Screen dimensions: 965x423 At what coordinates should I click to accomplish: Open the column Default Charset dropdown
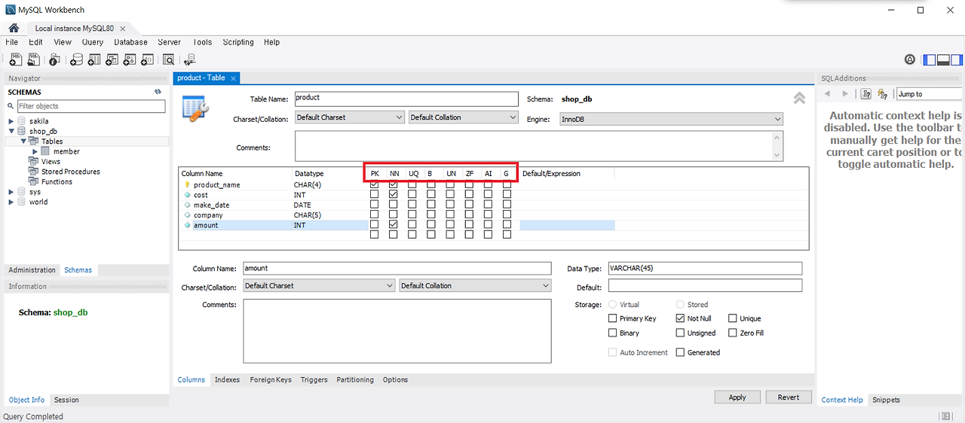click(319, 286)
